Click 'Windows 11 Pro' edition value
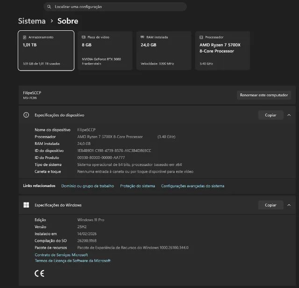 coord(91,220)
